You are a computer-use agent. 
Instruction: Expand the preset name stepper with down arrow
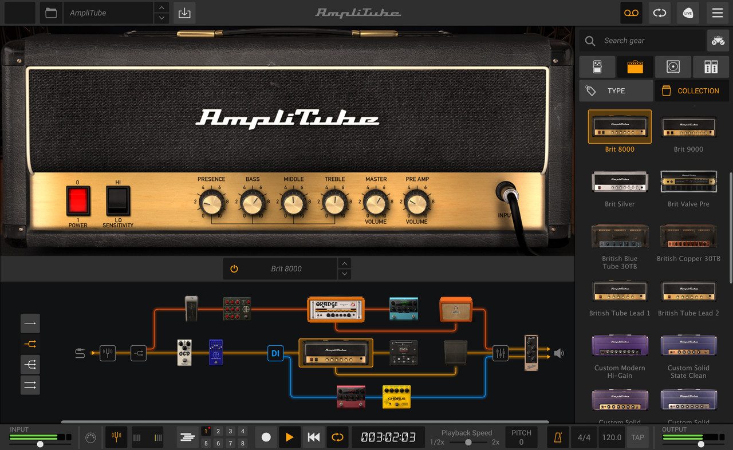(x=344, y=274)
